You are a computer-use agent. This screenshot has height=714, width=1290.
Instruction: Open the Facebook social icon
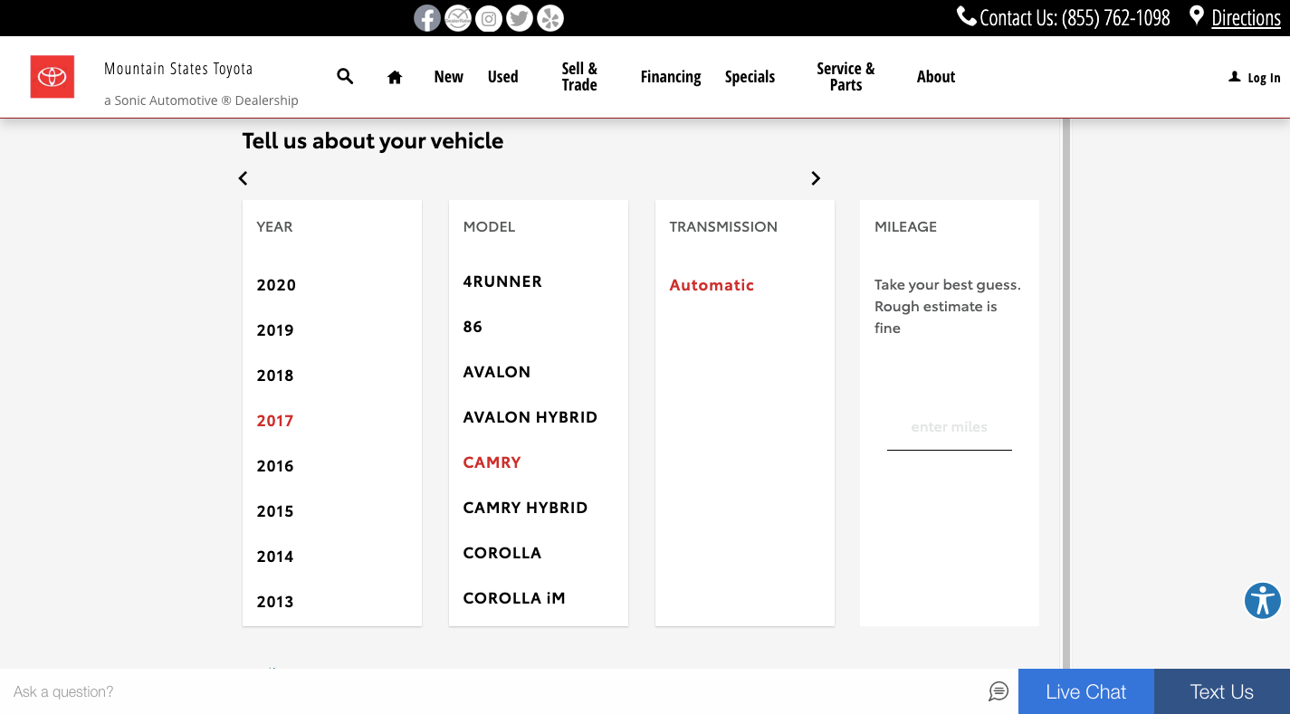coord(427,18)
